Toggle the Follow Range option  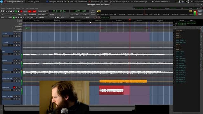click(x=43, y=11)
